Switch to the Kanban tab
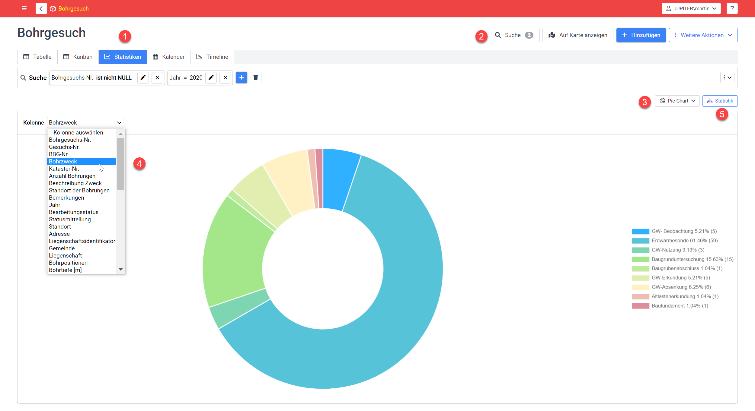The image size is (755, 411). [x=78, y=57]
